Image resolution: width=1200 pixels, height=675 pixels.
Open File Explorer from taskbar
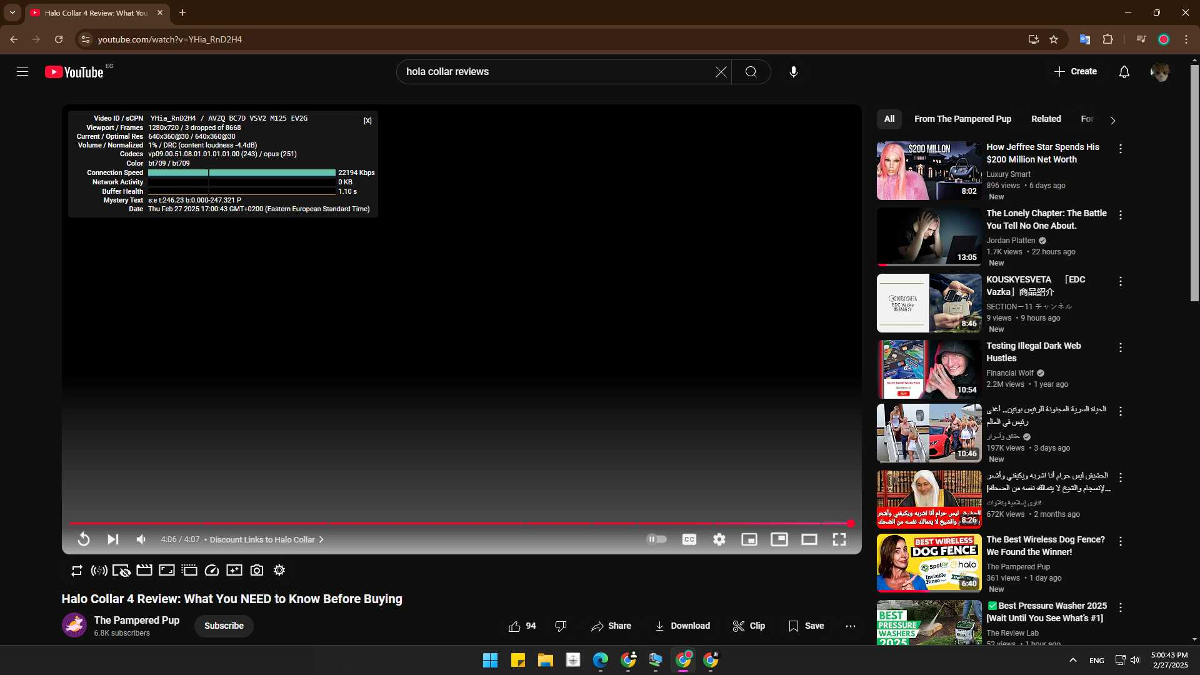[545, 660]
